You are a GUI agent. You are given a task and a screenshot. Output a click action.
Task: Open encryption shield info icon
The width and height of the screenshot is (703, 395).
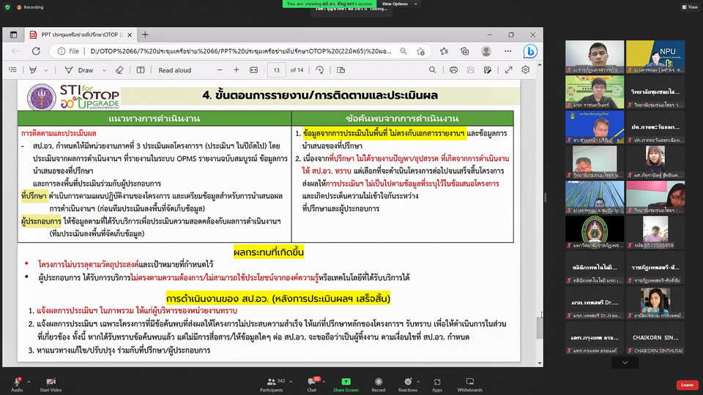coord(7,7)
